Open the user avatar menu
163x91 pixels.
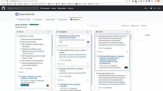click(159, 8)
